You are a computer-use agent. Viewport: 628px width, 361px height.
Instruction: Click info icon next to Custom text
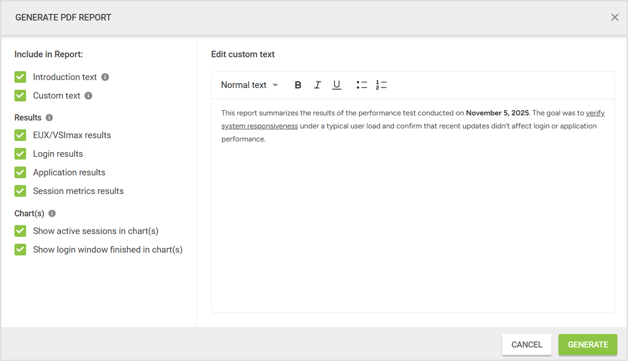tap(89, 96)
